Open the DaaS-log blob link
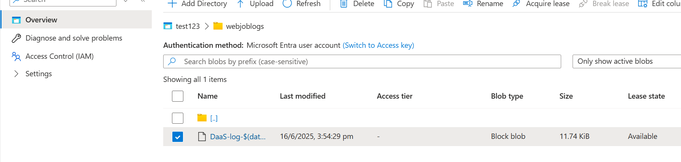The height and width of the screenshot is (162, 681). [x=238, y=137]
